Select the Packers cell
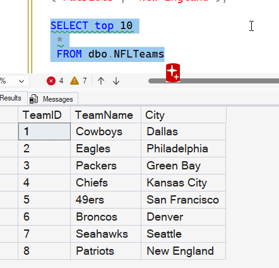This screenshot has width=279, height=268. pos(105,166)
